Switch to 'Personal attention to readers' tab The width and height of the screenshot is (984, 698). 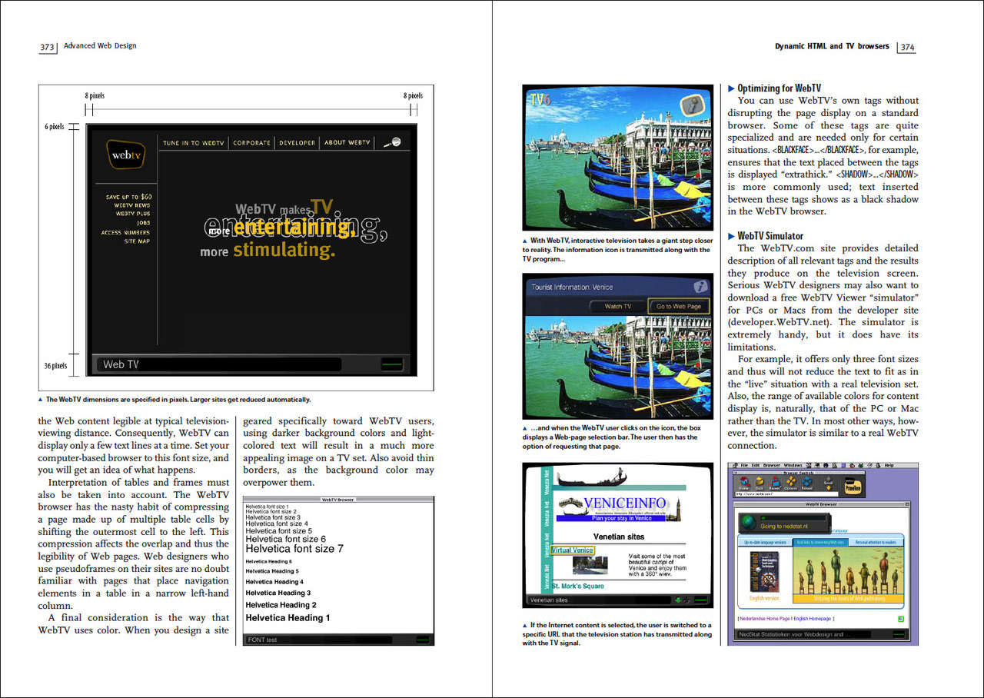click(876, 542)
